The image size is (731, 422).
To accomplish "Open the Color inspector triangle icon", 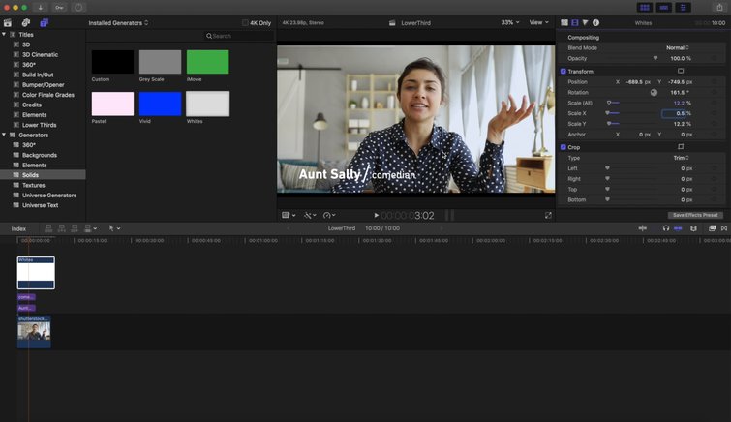I will [x=585, y=22].
